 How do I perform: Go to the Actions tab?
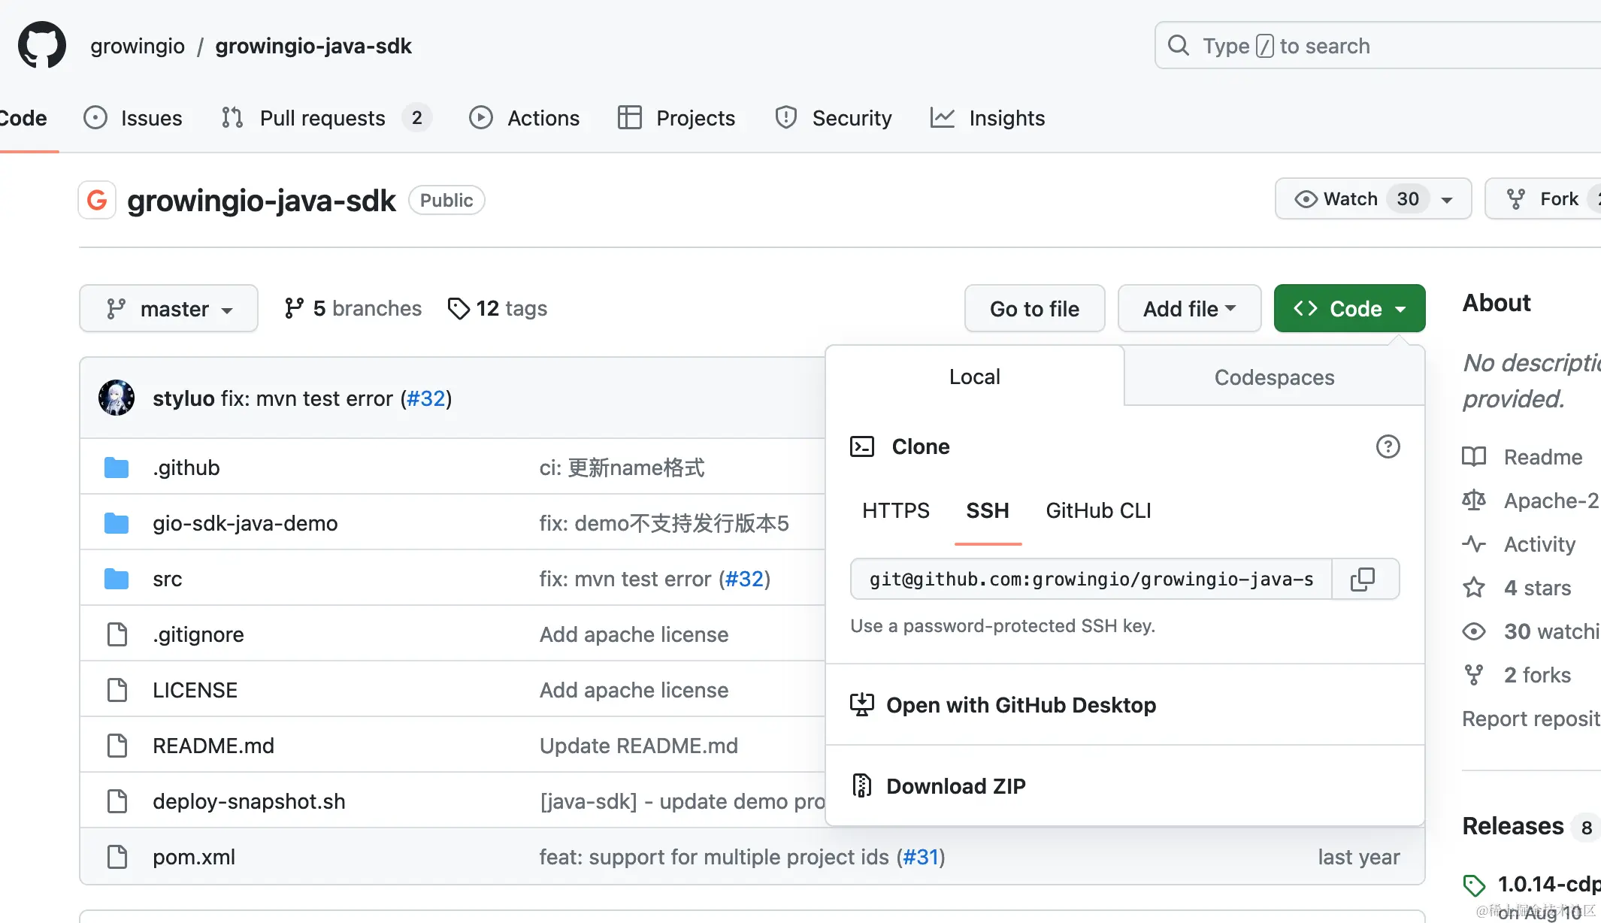[x=524, y=118]
